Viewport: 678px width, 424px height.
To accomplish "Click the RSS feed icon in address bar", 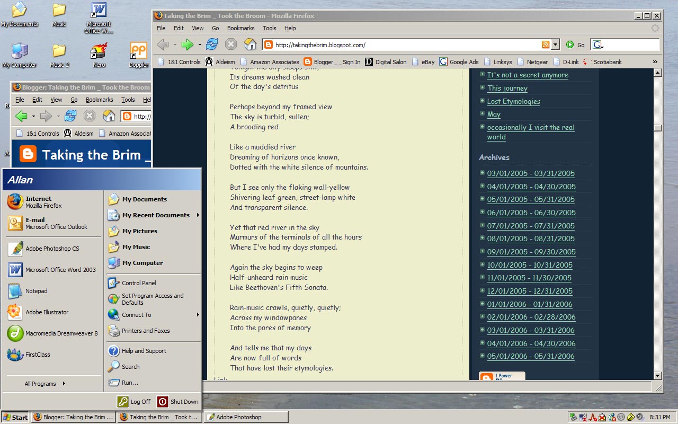I will (x=546, y=45).
